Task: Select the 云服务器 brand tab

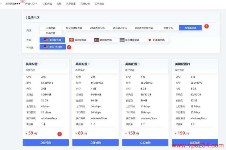Action: (x=51, y=28)
